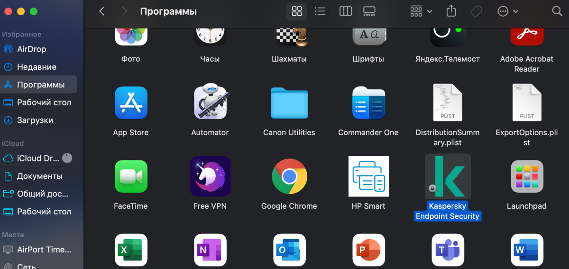Switch to icon grid view
This screenshot has height=269, width=569.
(x=297, y=11)
